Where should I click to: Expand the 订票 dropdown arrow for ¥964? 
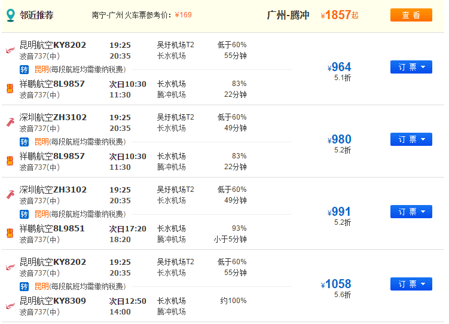click(x=423, y=68)
